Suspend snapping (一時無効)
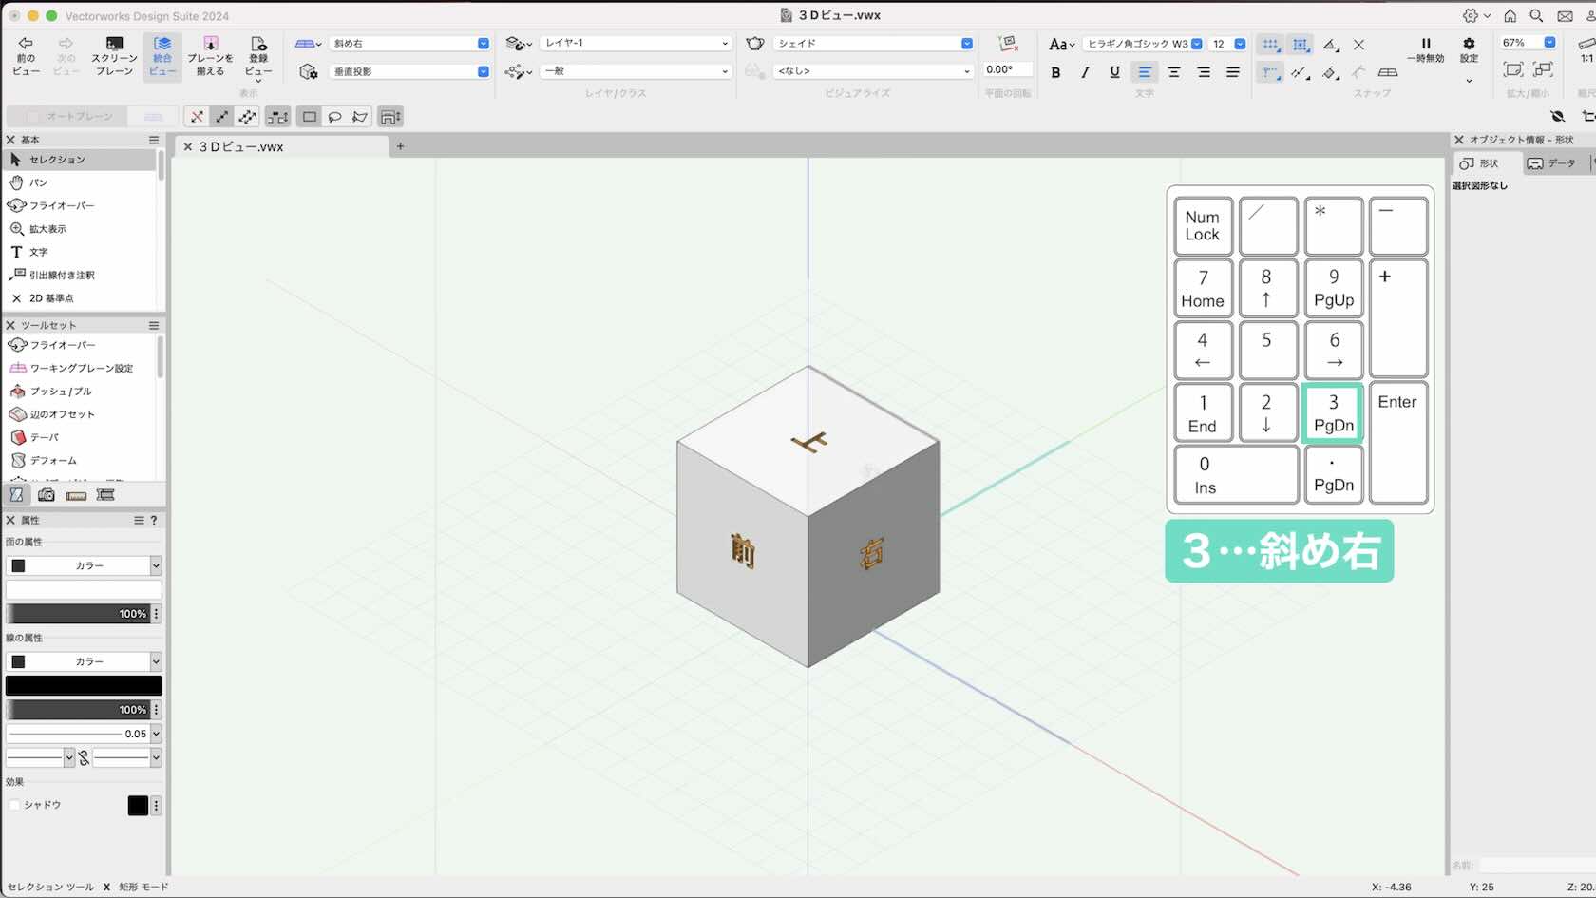The image size is (1596, 898). (x=1425, y=50)
